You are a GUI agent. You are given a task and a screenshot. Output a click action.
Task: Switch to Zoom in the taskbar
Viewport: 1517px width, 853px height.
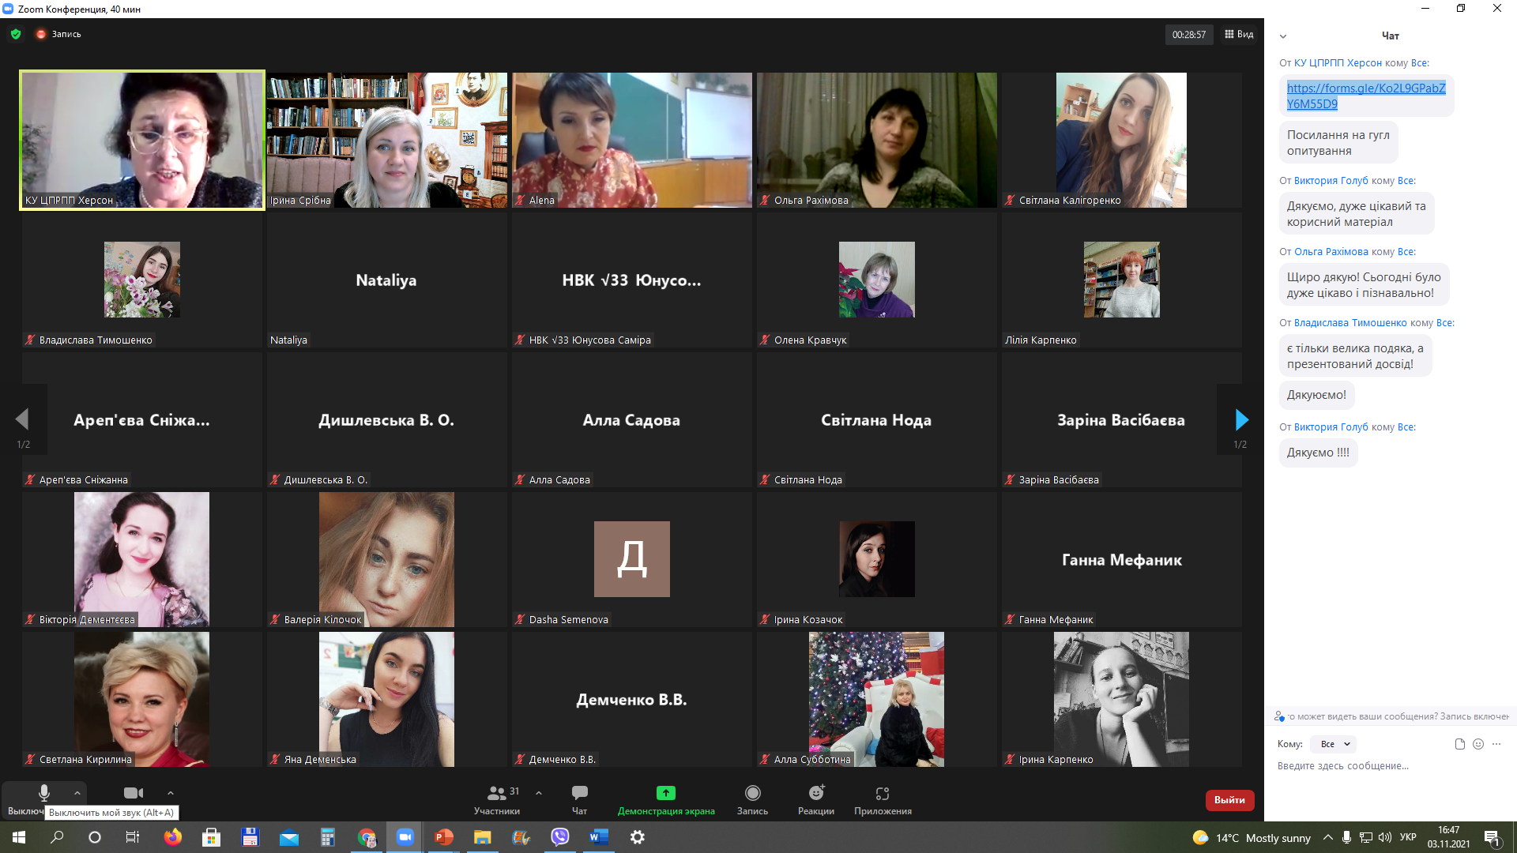405,837
